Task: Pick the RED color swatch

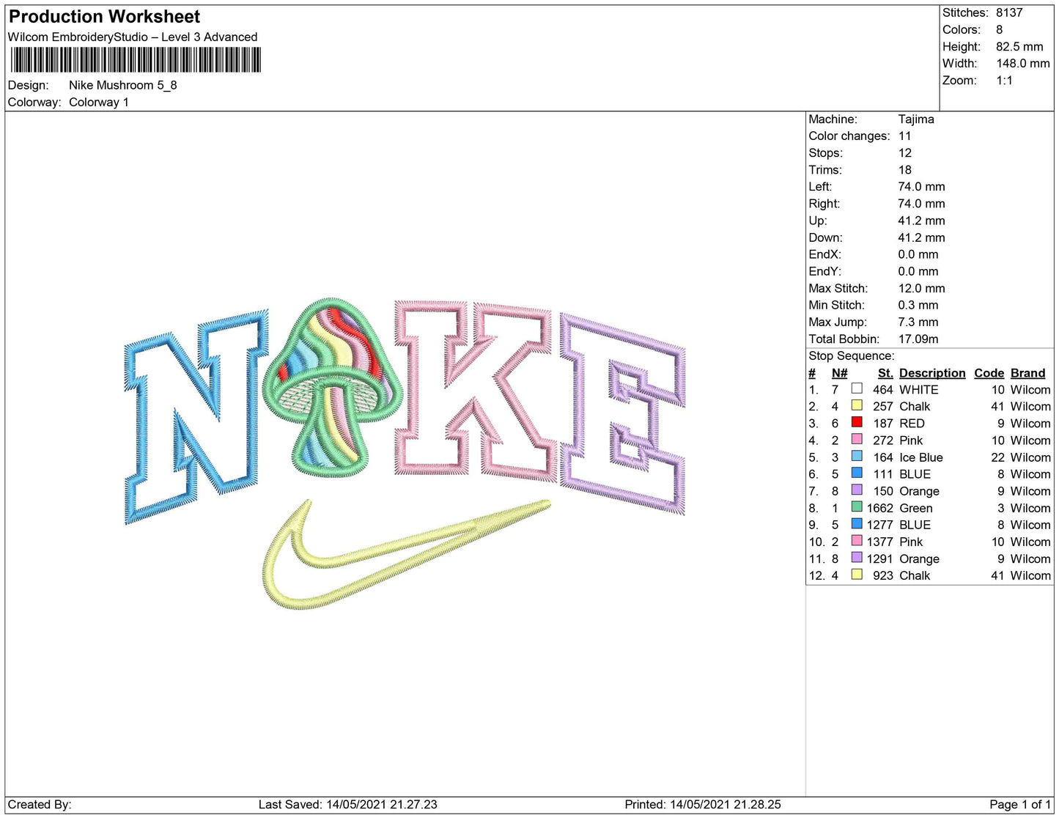Action: [857, 422]
